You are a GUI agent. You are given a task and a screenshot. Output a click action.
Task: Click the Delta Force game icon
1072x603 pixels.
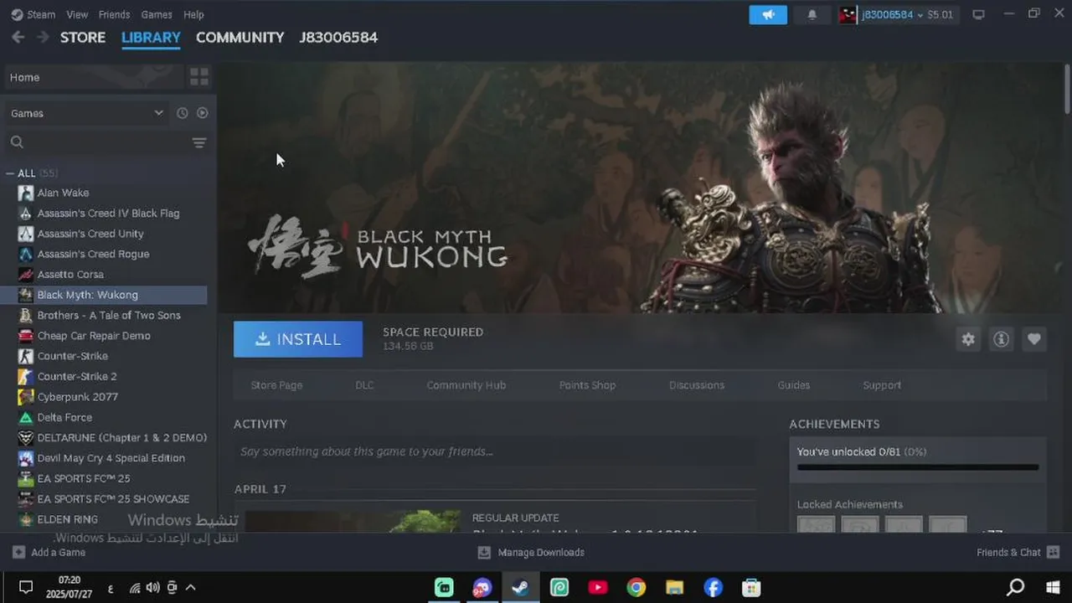(x=26, y=417)
